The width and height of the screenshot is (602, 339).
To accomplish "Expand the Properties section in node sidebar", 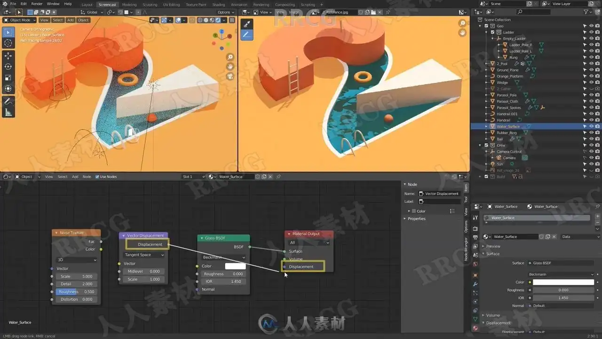I will tap(416, 219).
